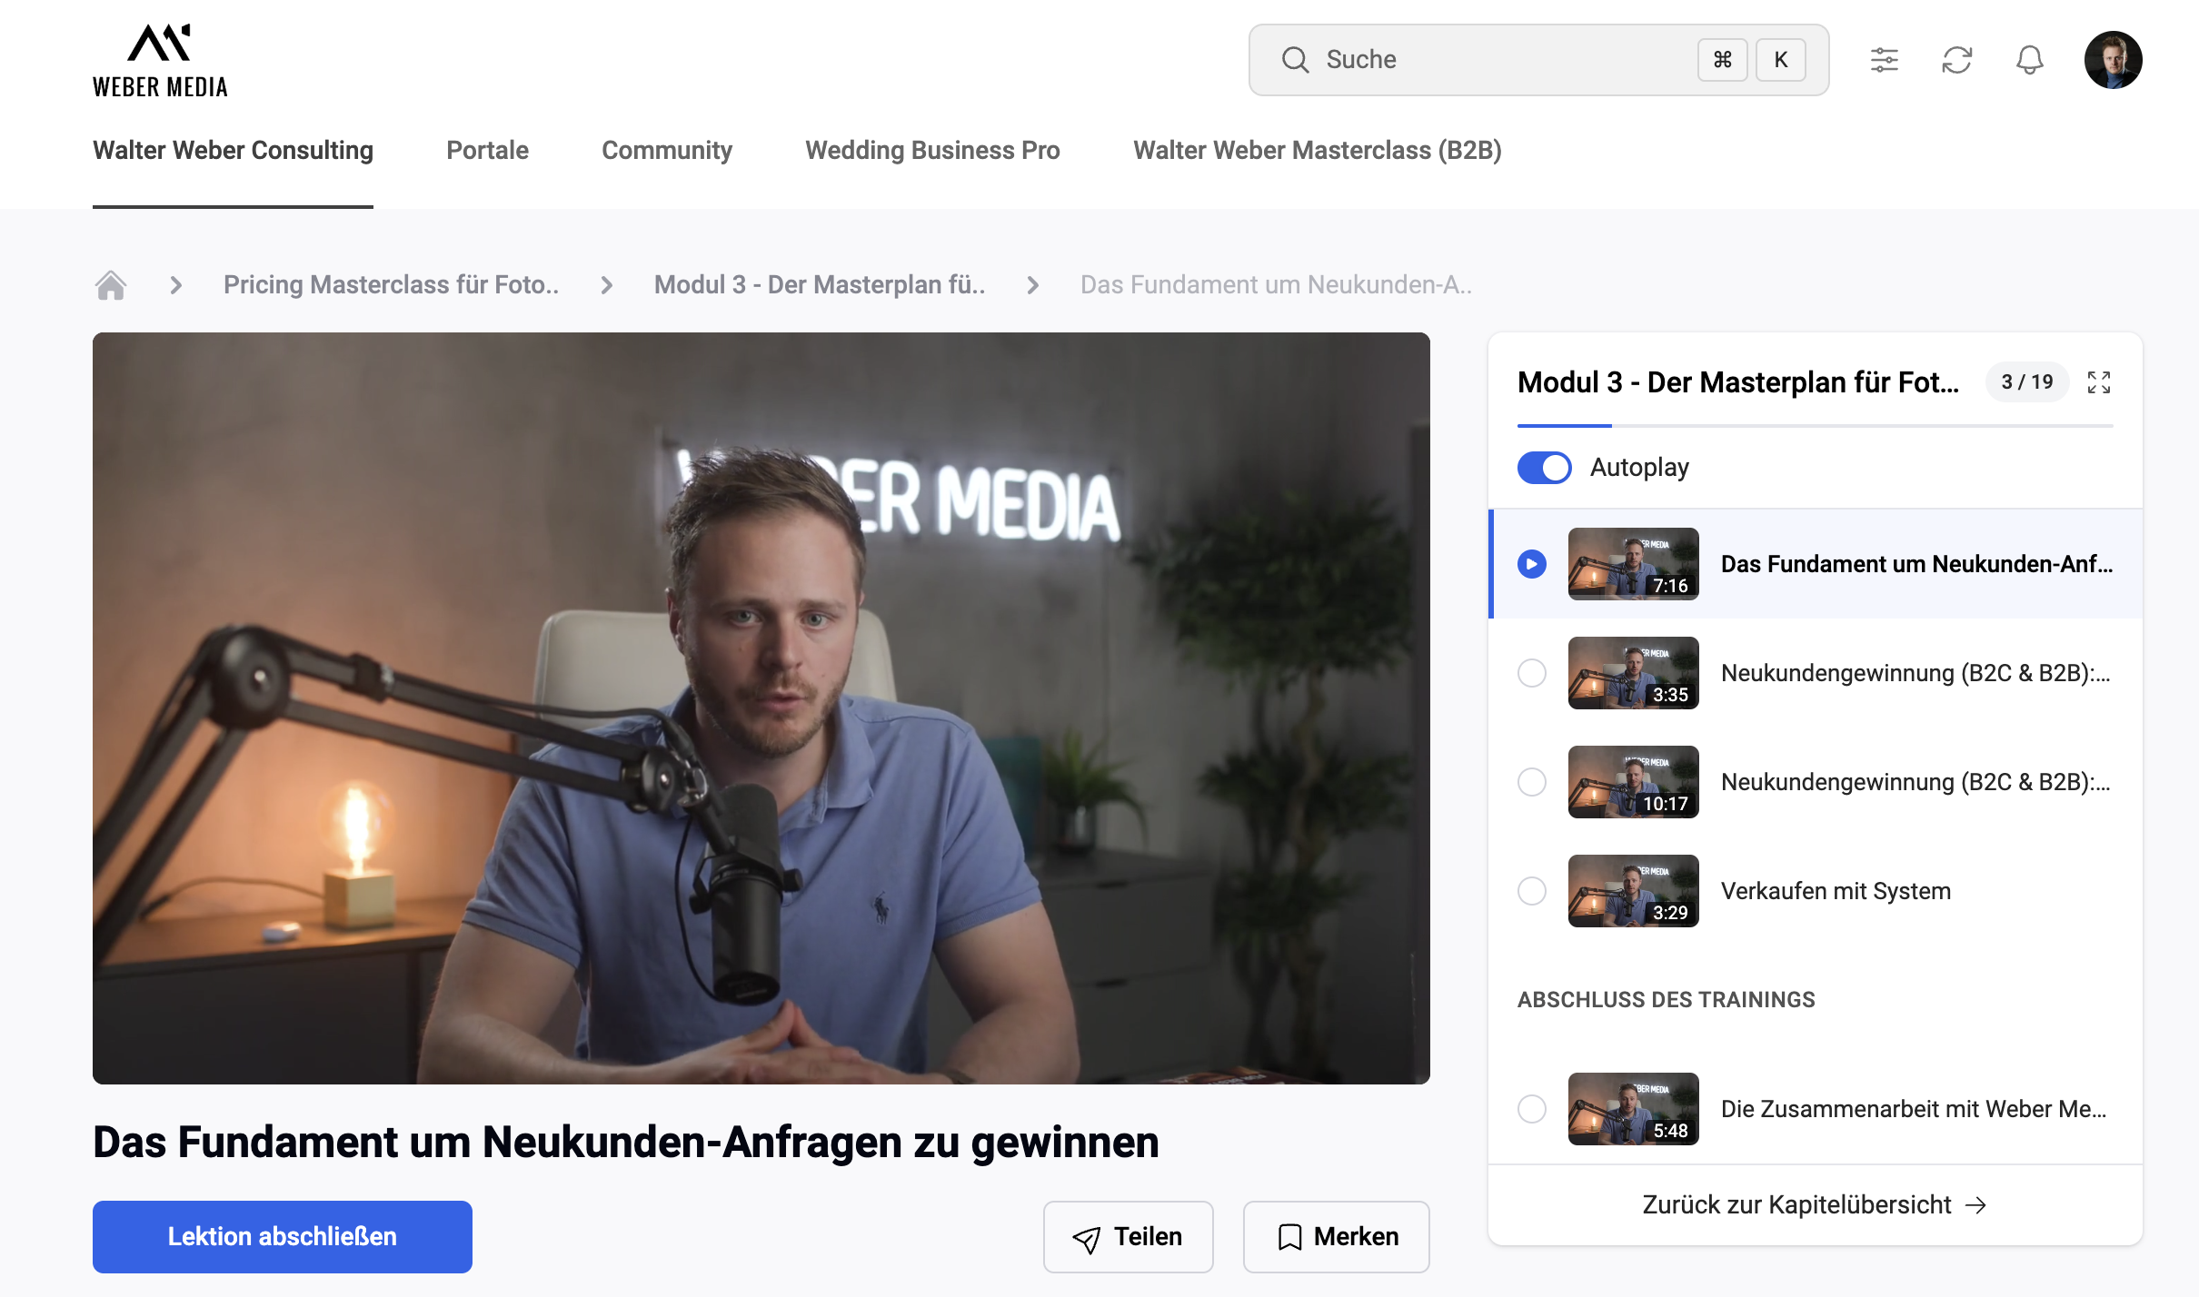Mark the 10:17 Neukundengewinnung lesson circle
Viewport: 2199px width, 1297px height.
(x=1532, y=782)
